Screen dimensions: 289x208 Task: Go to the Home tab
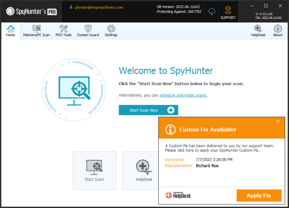pos(10,31)
